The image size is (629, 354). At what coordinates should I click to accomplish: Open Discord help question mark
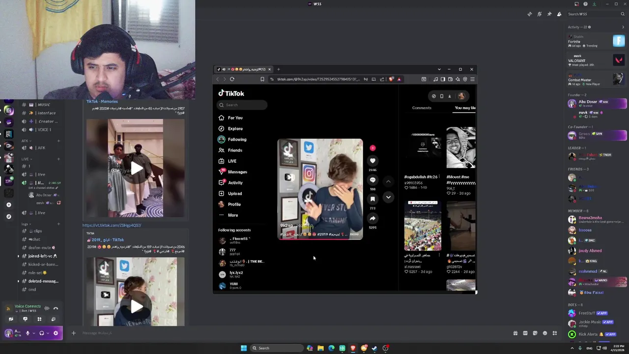[585, 4]
